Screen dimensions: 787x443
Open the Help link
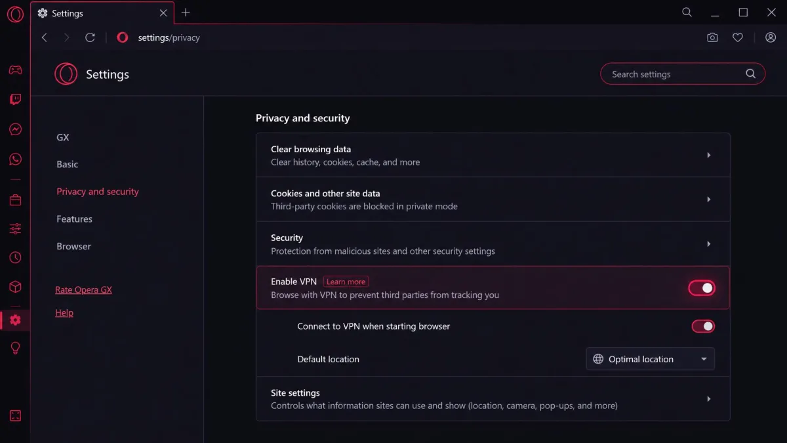click(x=64, y=313)
